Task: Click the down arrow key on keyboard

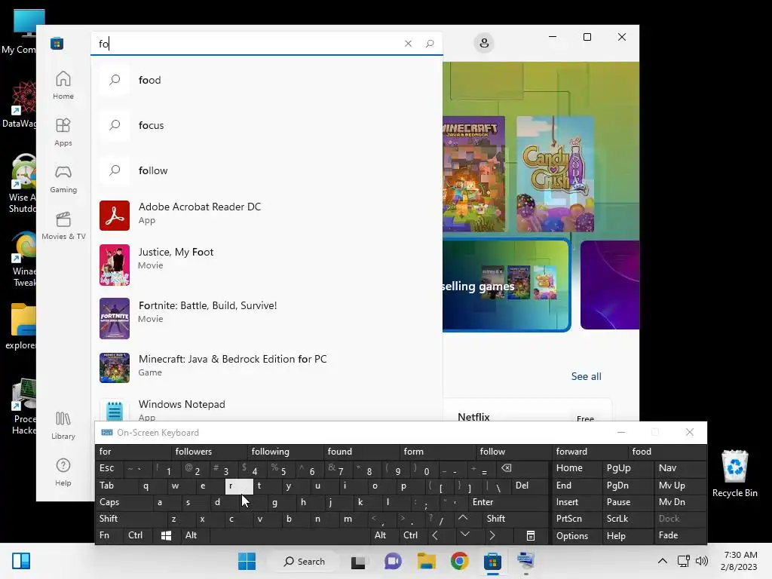Action: point(464,535)
